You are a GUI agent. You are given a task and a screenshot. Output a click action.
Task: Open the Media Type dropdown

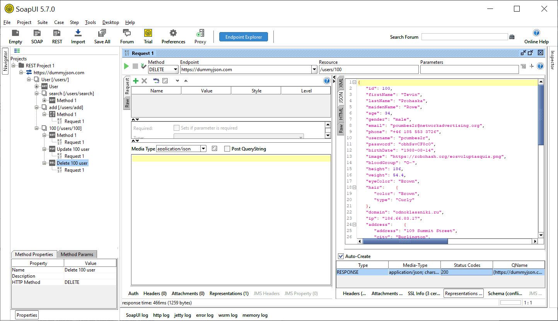point(203,149)
